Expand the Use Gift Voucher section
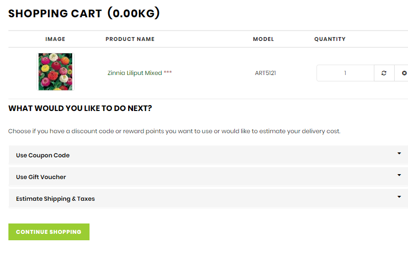Image resolution: width=408 pixels, height=259 pixels. (41, 177)
